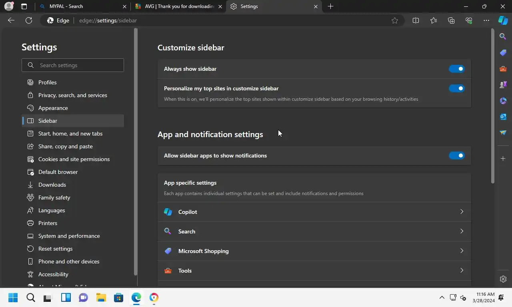Show hidden system tray icons

(x=442, y=297)
